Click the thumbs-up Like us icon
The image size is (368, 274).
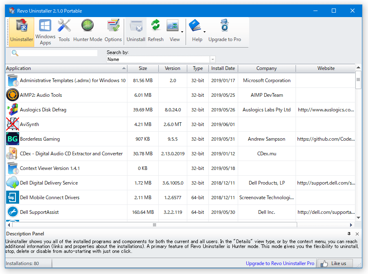click(x=324, y=264)
